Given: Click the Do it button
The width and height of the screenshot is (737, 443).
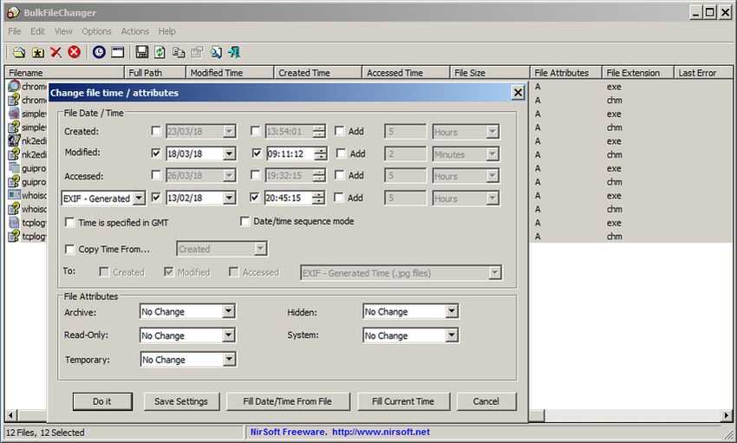Looking at the screenshot, I should pos(102,401).
